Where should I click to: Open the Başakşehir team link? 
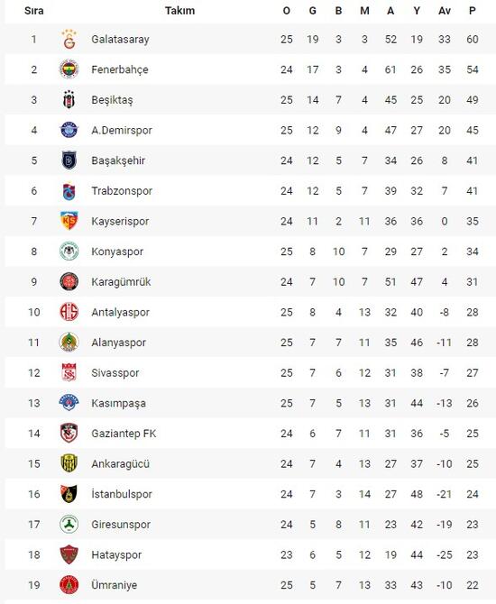coord(118,160)
